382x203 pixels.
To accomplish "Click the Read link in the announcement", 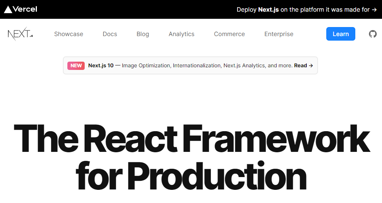I will tap(303, 65).
